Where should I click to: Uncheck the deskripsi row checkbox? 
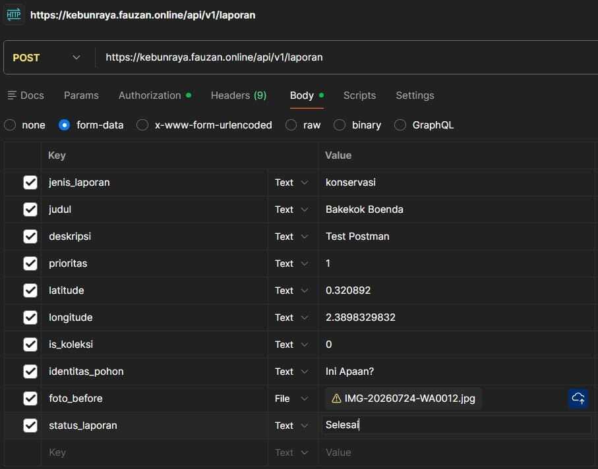coord(30,236)
